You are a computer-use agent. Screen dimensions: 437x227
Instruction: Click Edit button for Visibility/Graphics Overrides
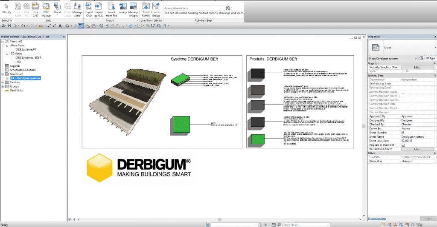click(x=417, y=67)
